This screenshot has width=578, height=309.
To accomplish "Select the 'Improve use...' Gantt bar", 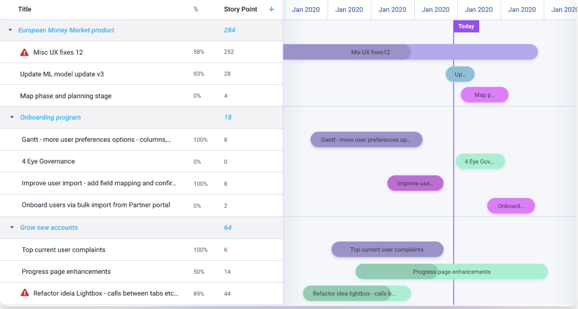I will [x=416, y=183].
